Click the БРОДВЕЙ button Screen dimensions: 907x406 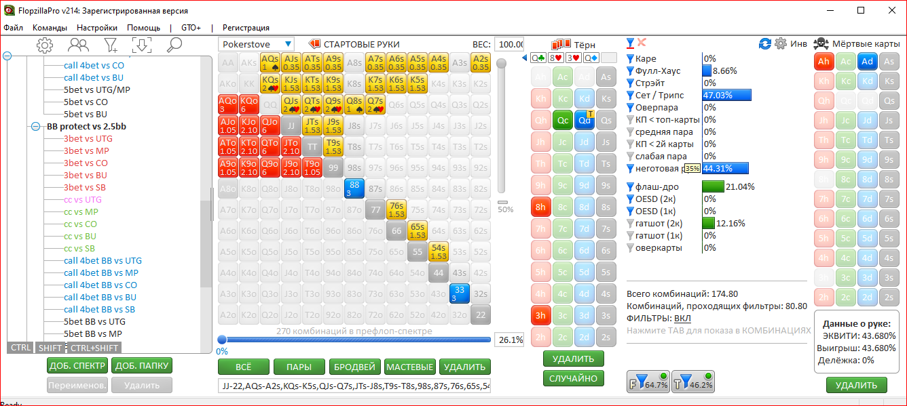tap(354, 367)
